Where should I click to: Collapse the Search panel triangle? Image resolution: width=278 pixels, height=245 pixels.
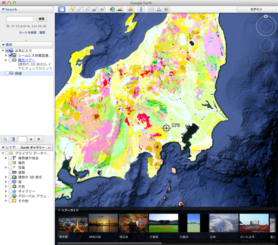pos(3,9)
